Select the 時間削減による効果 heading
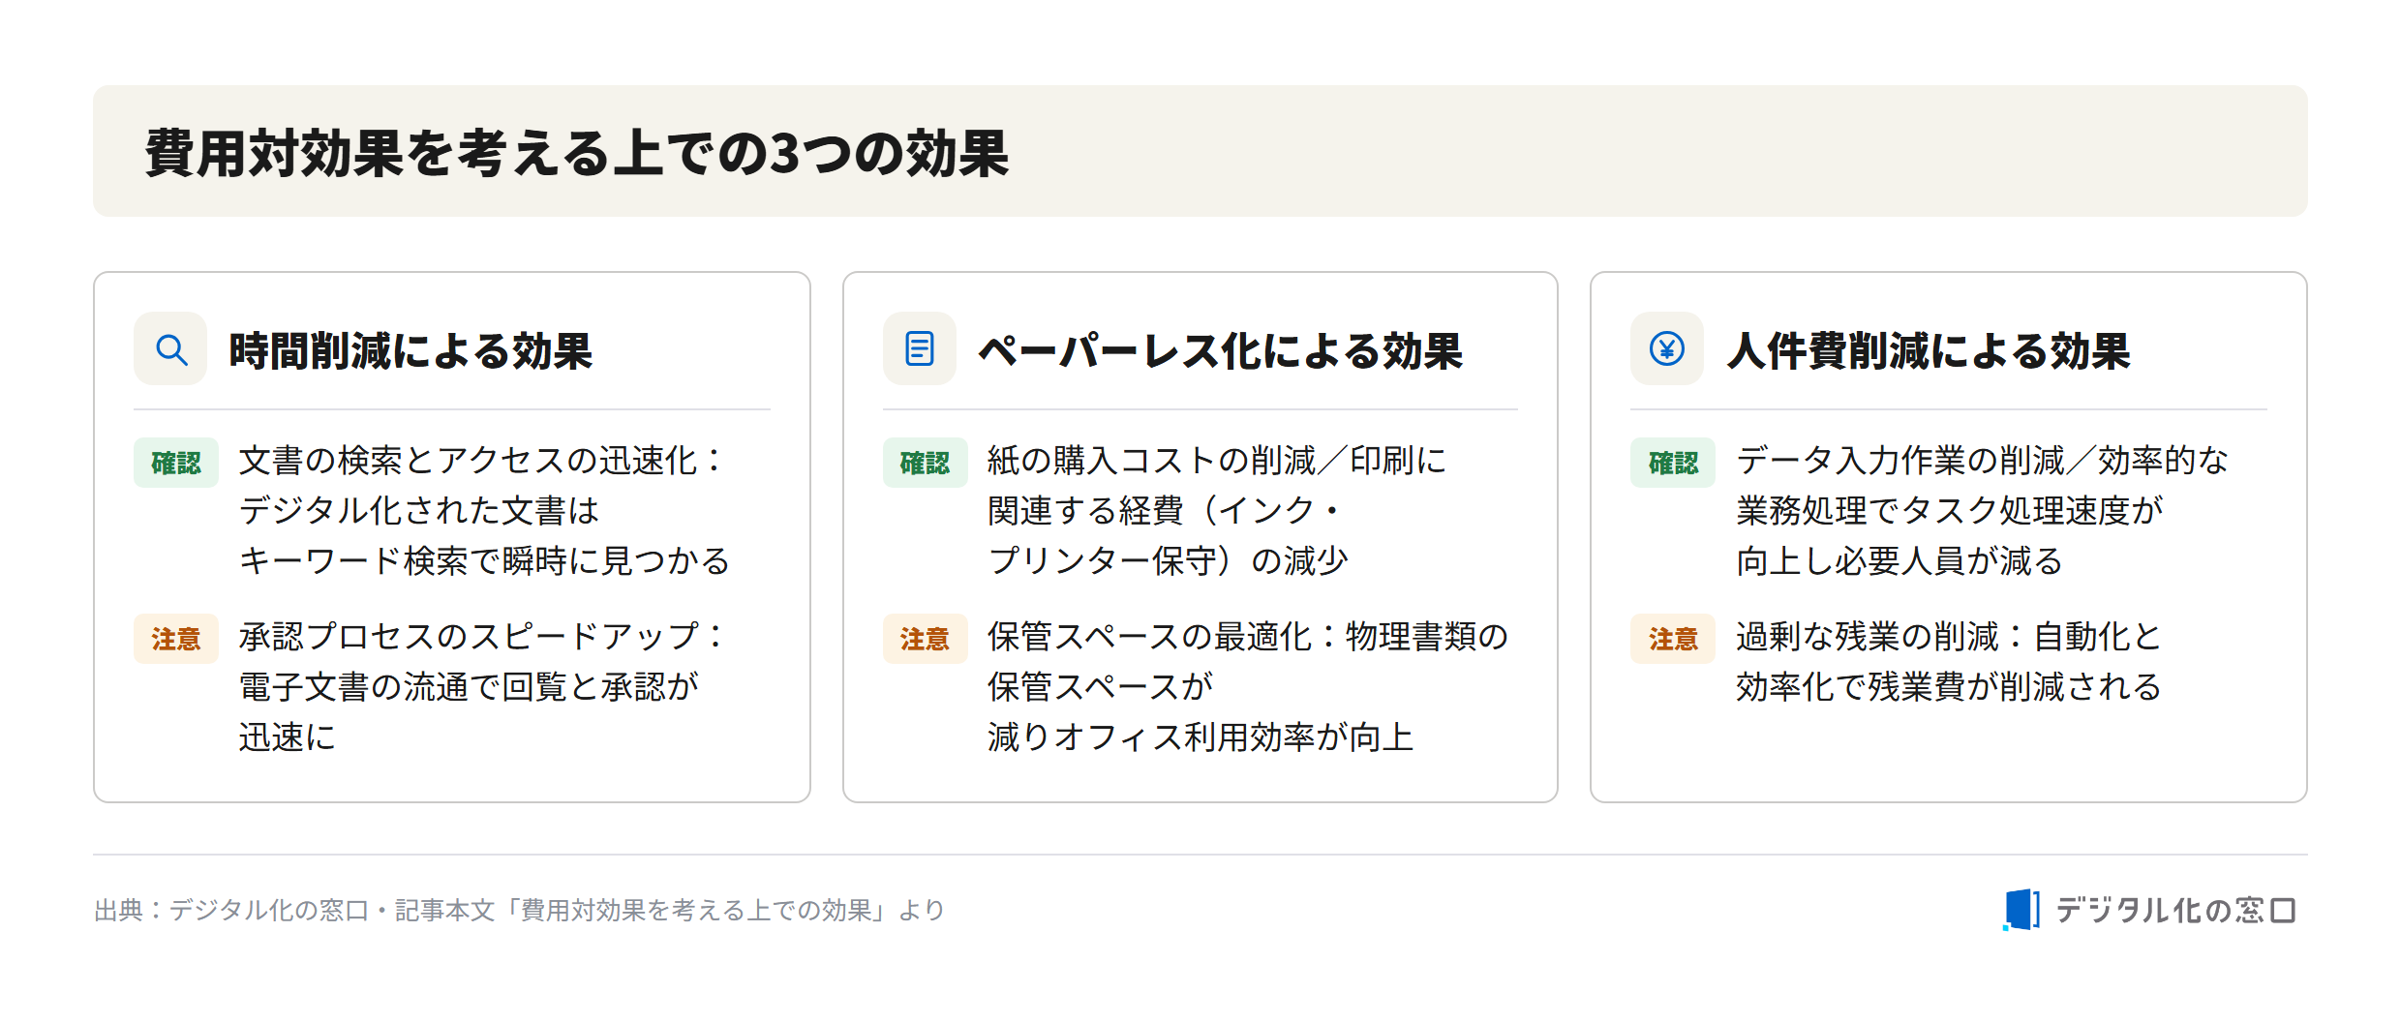Screen dimensions: 2401x1022 coord(410,350)
